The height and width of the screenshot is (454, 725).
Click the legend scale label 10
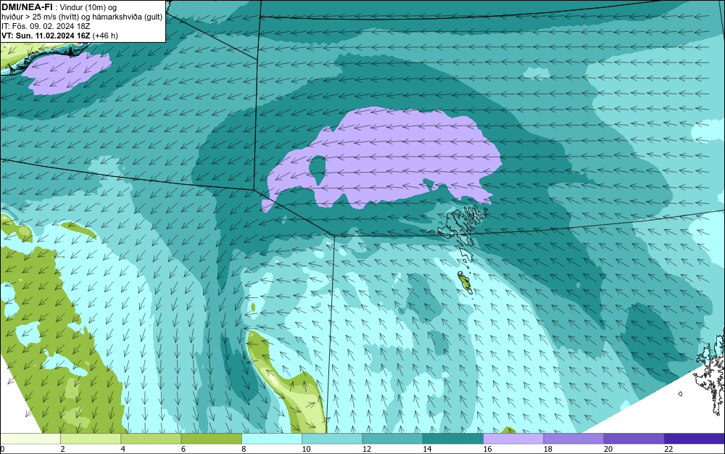coord(306,450)
